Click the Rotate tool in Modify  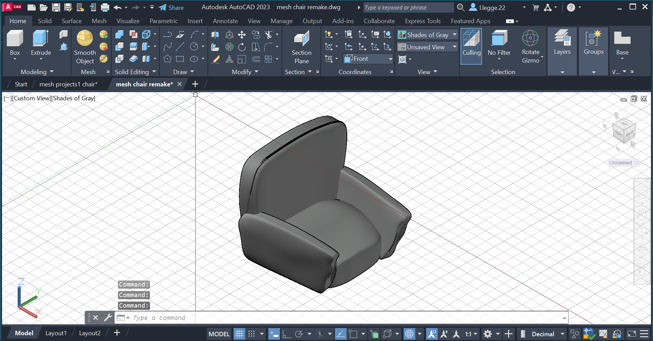(x=242, y=47)
